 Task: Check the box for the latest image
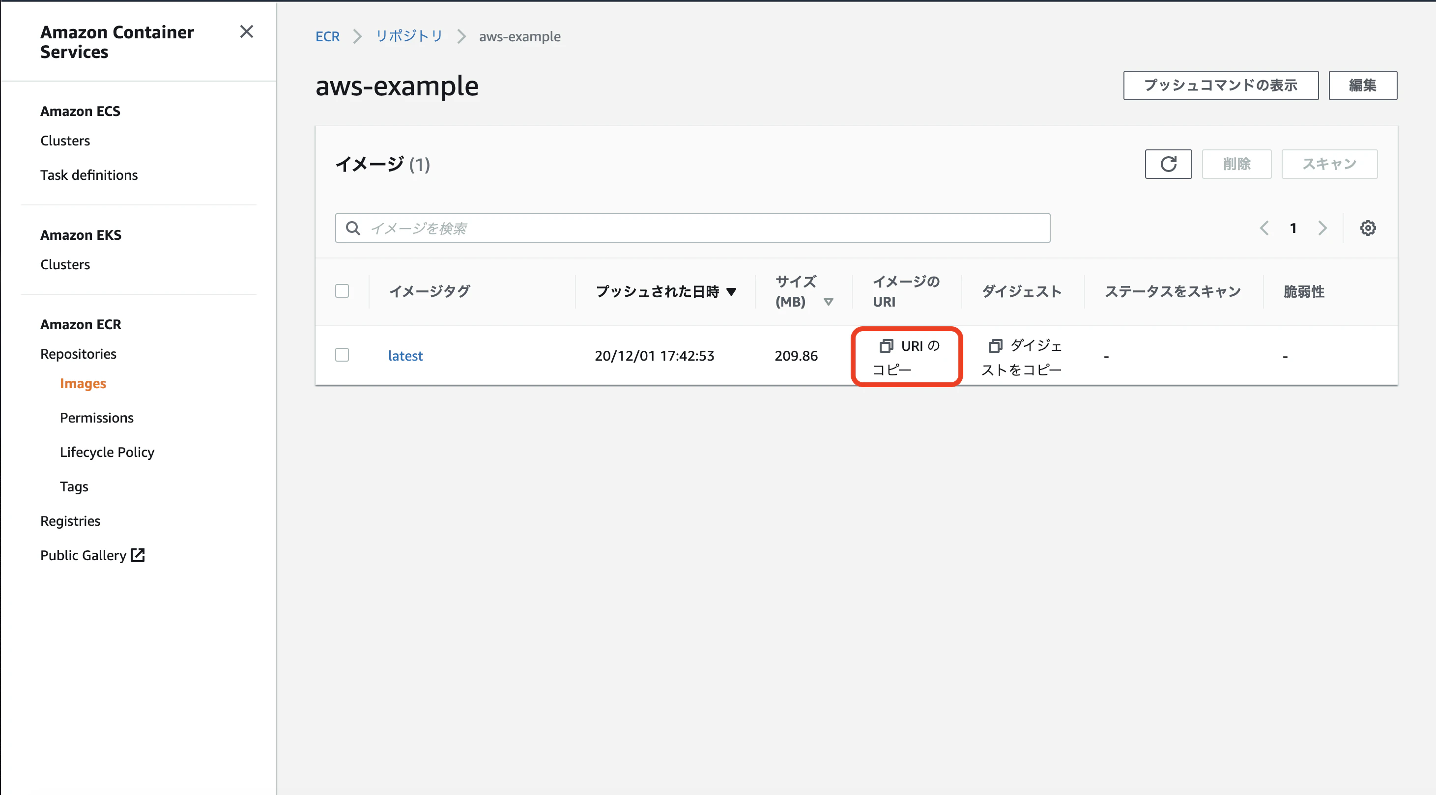pos(342,355)
